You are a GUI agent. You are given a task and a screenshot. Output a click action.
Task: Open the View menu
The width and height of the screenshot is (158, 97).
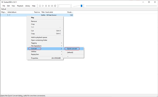pos(13,6)
